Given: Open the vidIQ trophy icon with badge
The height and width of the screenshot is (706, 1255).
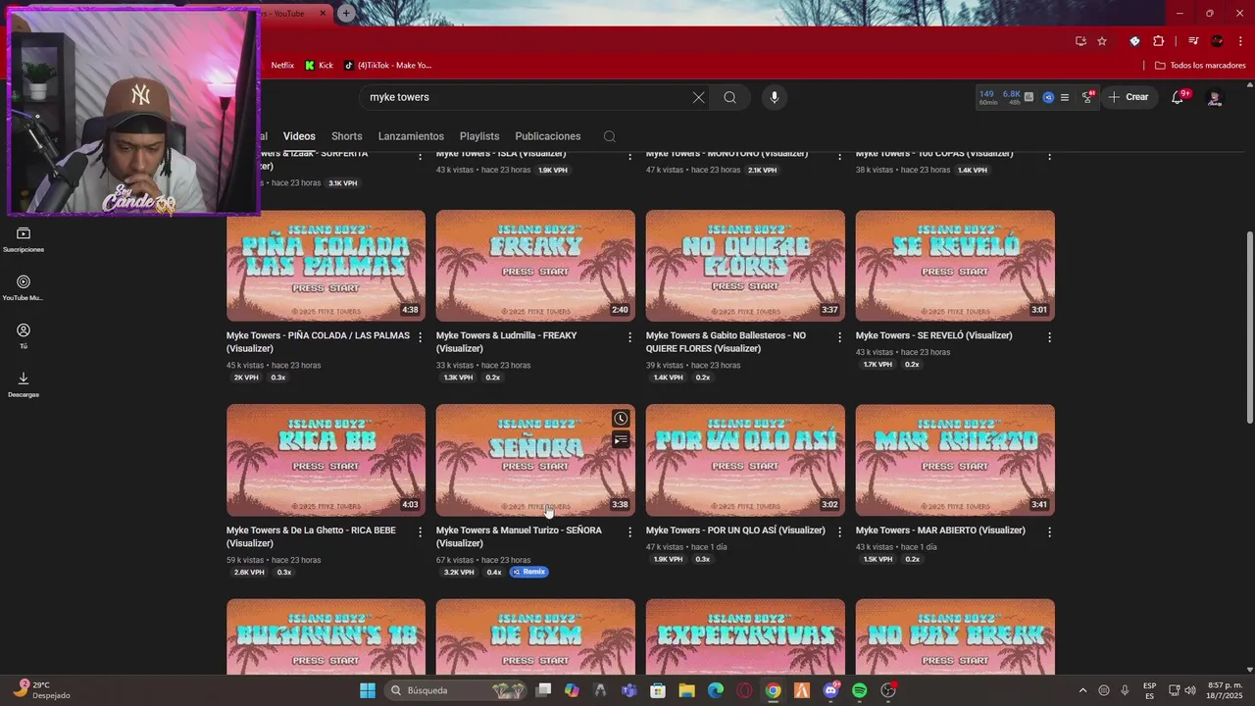Looking at the screenshot, I should coord(1087,97).
